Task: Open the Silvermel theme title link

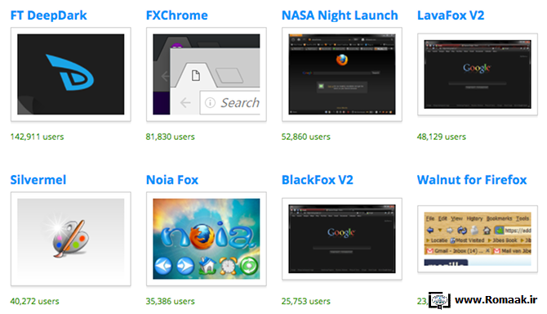Action: coord(38,180)
